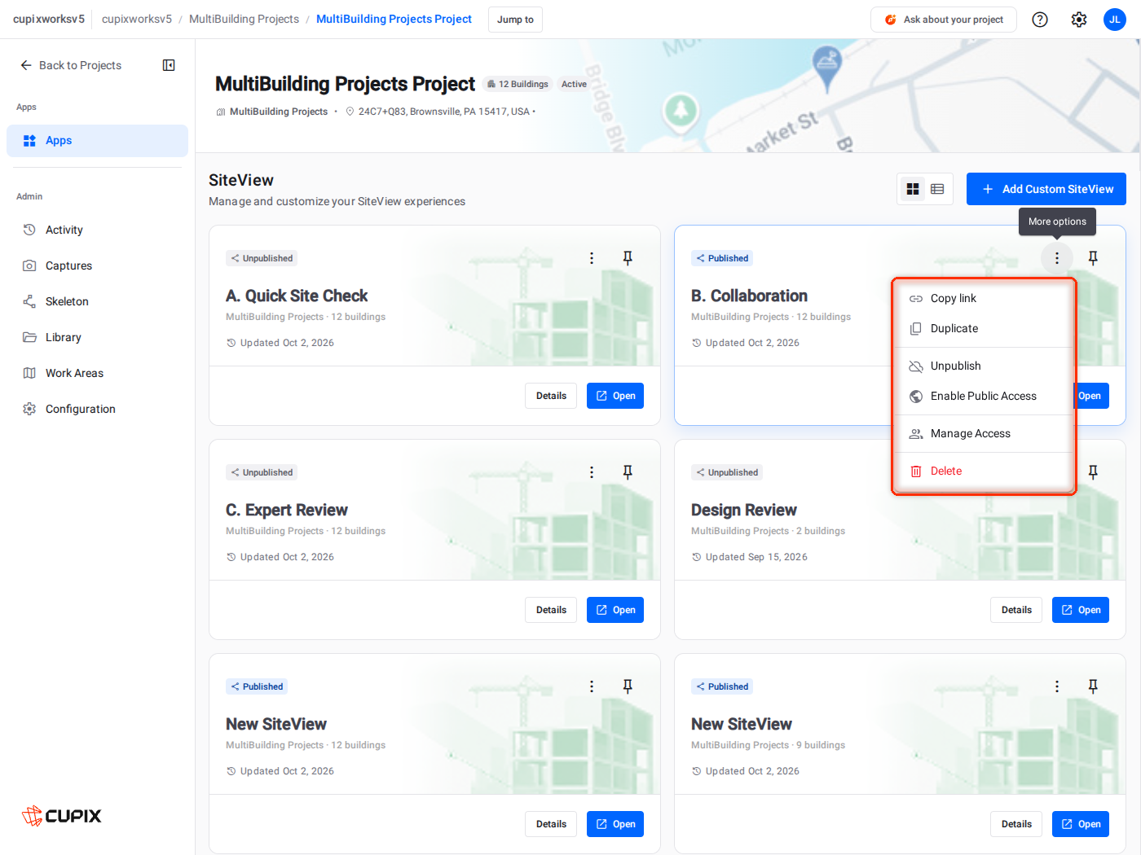Viewport: 1141px width, 855px height.
Task: Switch to grid view layout
Action: [x=913, y=189]
